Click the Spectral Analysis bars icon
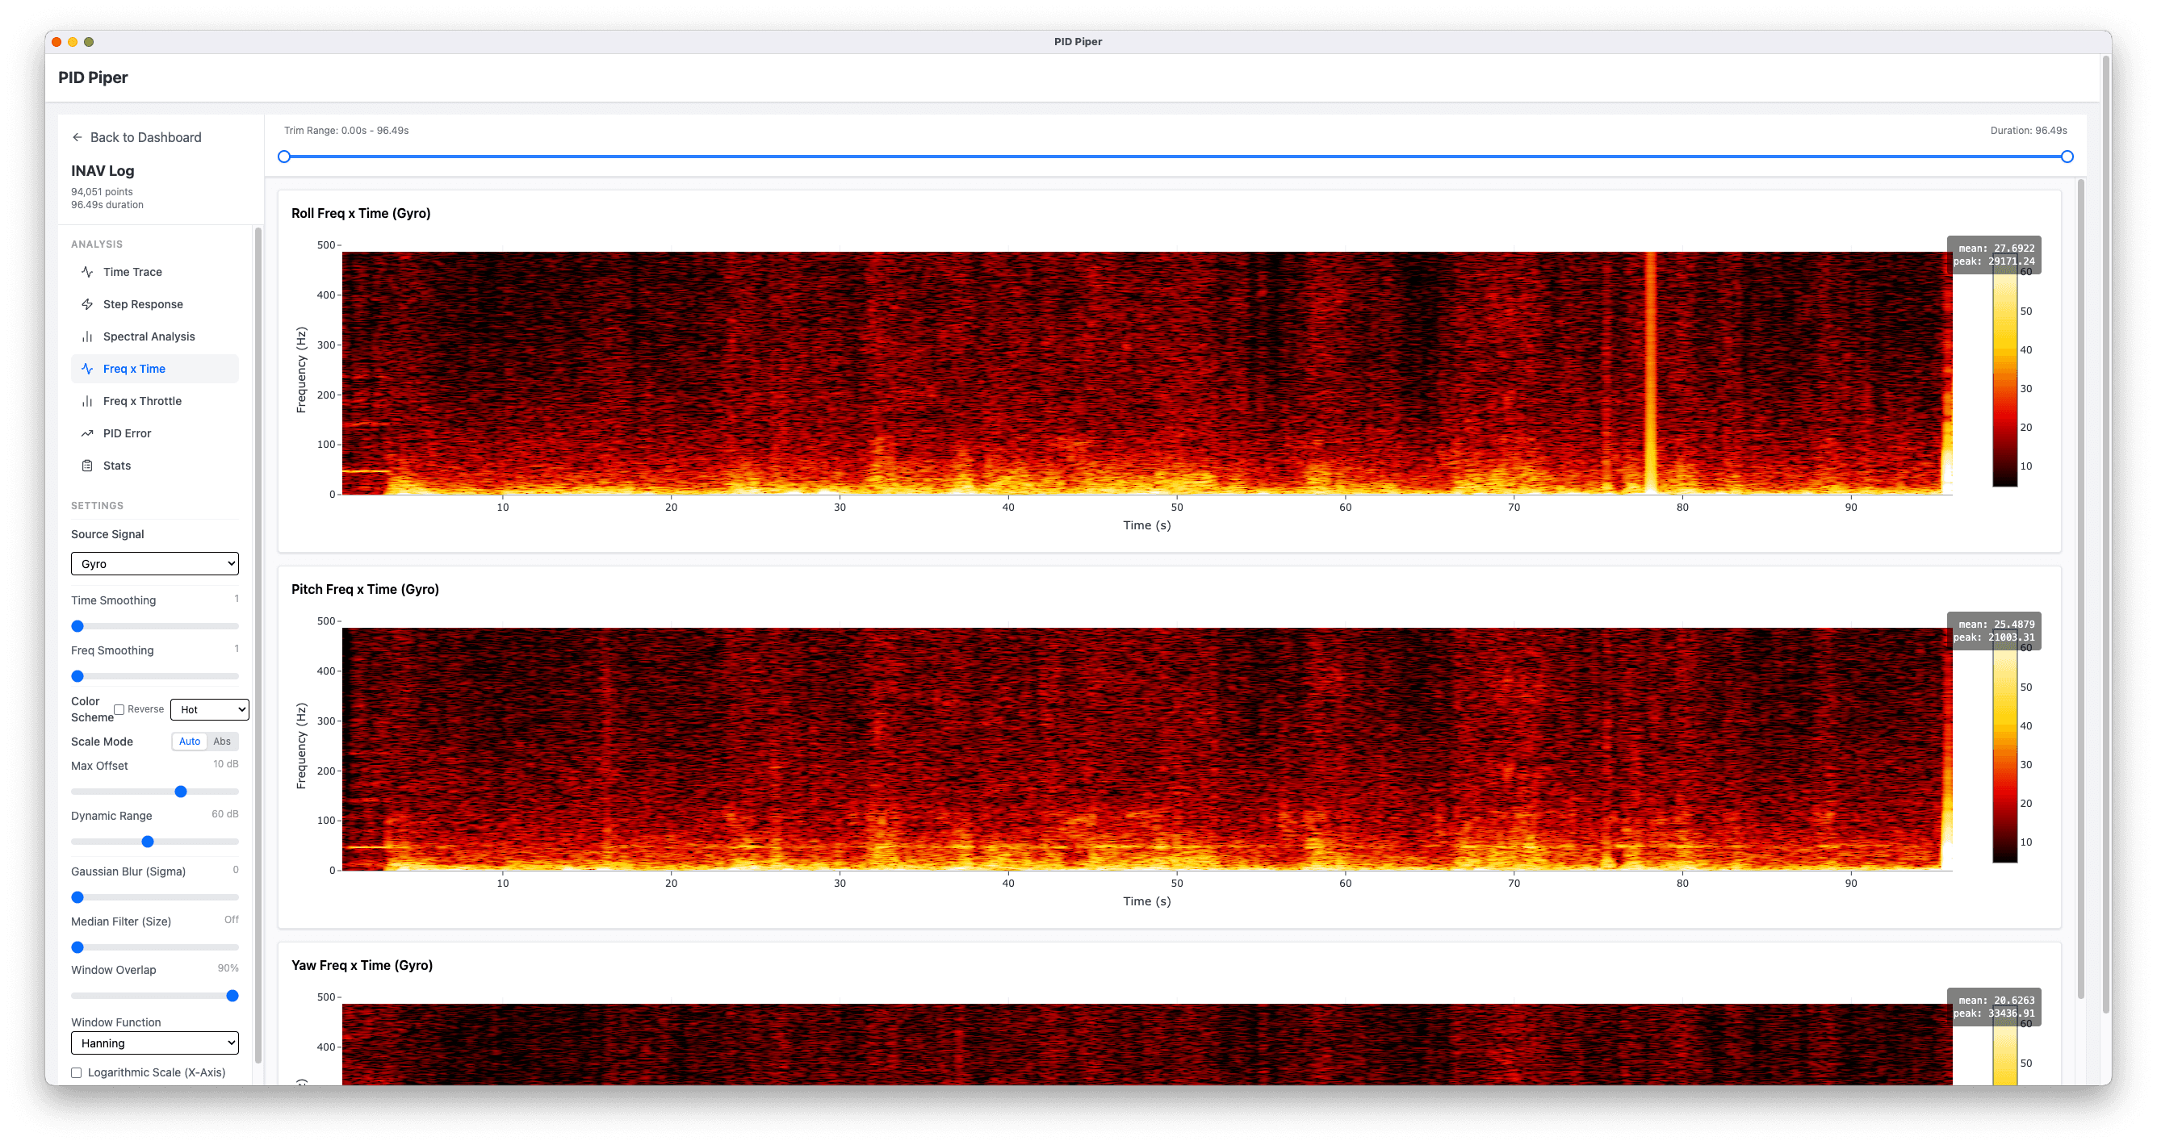The height and width of the screenshot is (1145, 2157). 87,336
